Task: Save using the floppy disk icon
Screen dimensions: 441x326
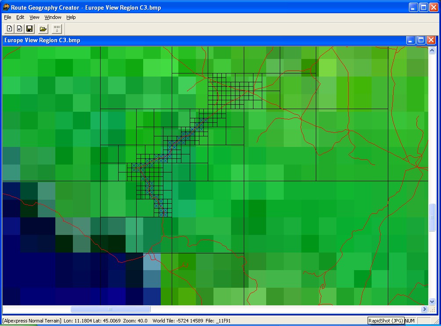Action: [x=29, y=29]
